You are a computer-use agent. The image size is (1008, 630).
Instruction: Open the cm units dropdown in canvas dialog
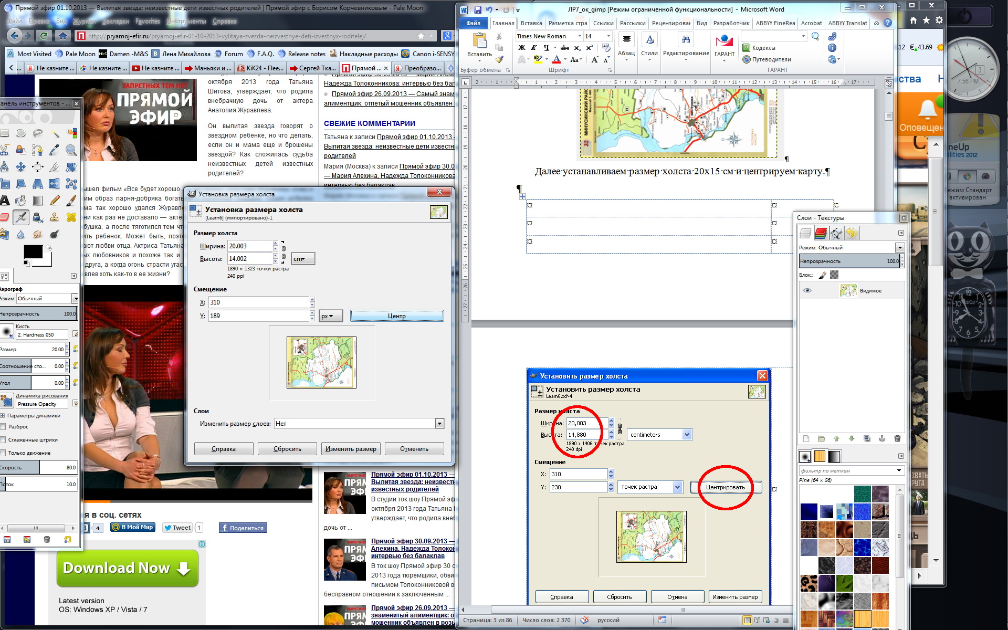click(x=303, y=259)
